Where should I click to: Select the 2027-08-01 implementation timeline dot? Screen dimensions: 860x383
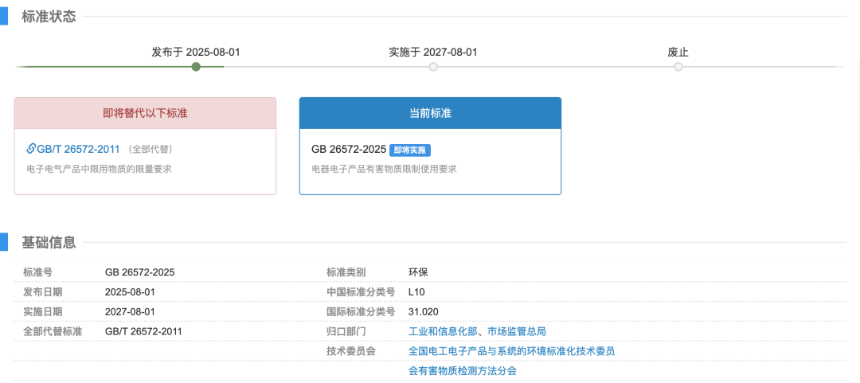coord(433,67)
